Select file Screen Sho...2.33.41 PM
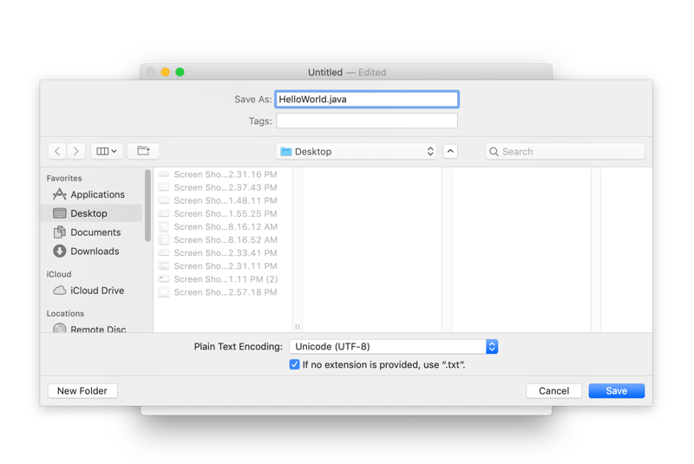This screenshot has width=694, height=464. tap(223, 253)
